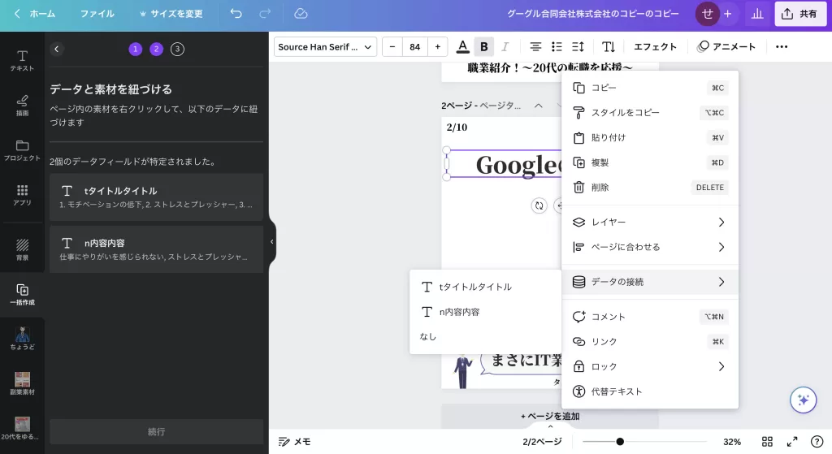The image size is (832, 454).
Task: Collapse the side panel with the handle
Action: pyautogui.click(x=271, y=242)
